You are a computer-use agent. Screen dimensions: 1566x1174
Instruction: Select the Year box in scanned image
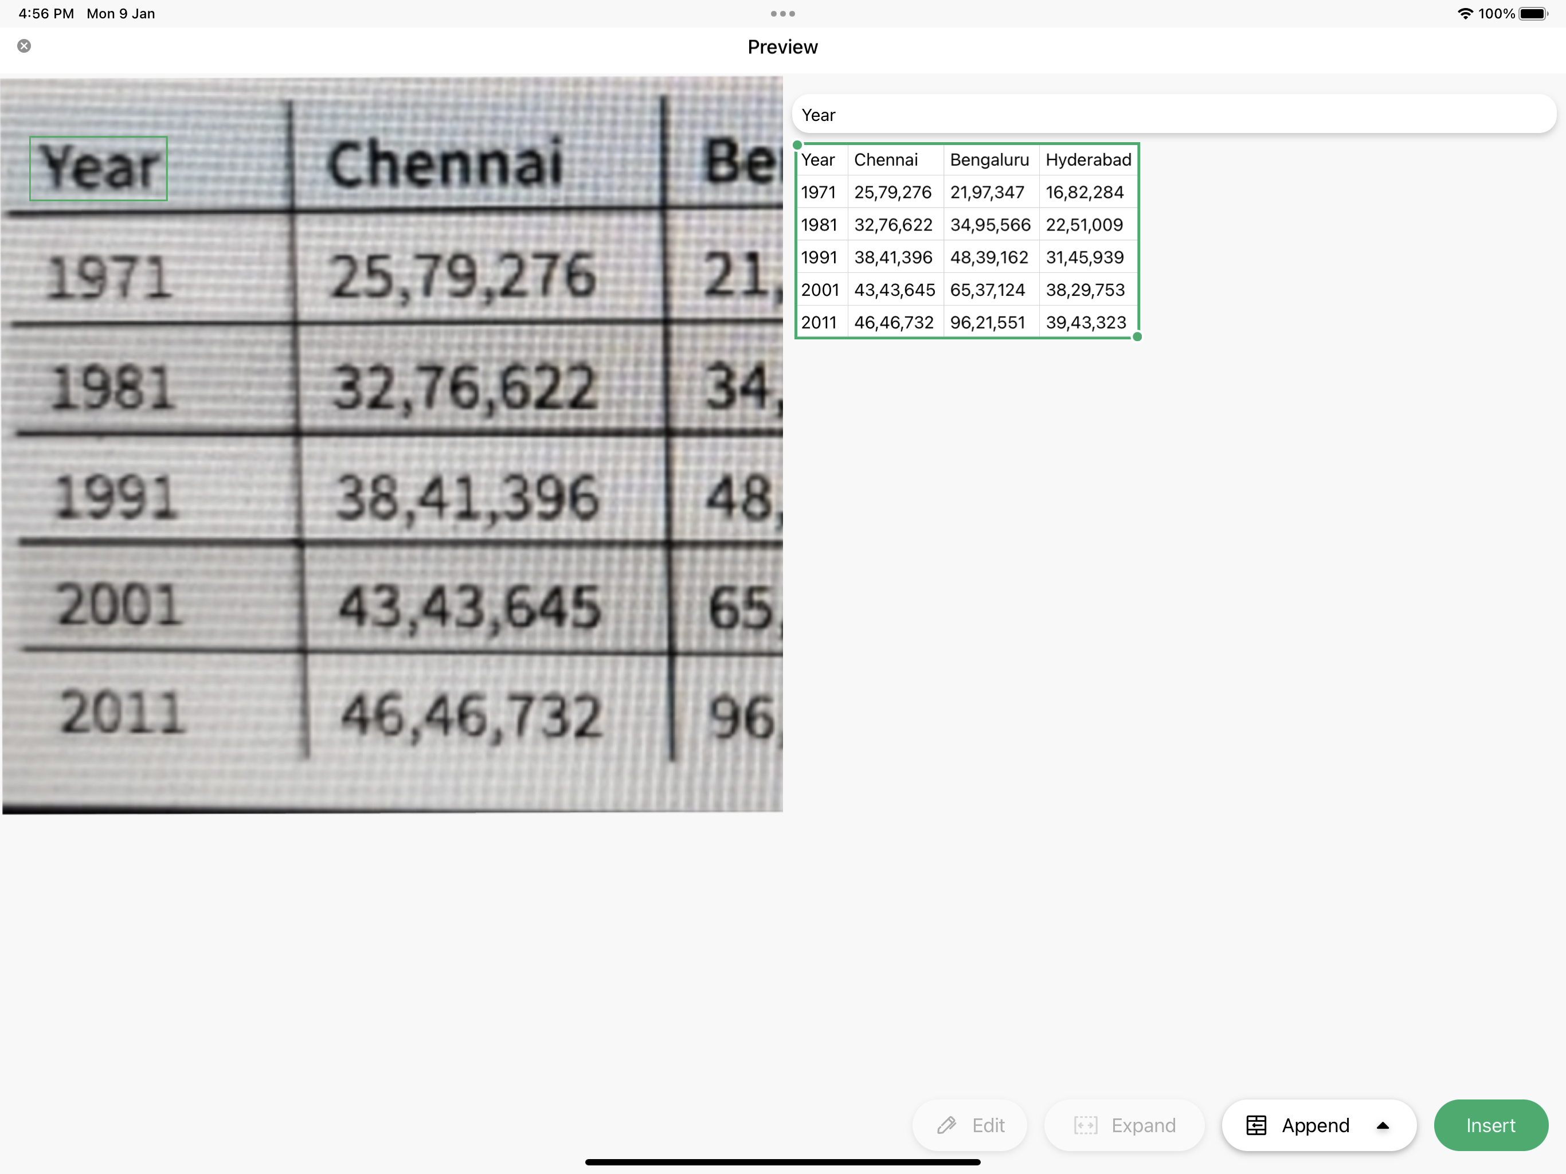(x=99, y=169)
